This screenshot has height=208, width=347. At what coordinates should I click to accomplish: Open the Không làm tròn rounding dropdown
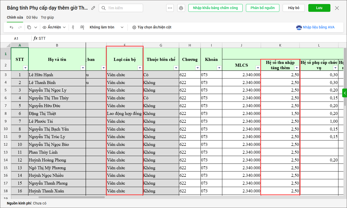coord(107,27)
